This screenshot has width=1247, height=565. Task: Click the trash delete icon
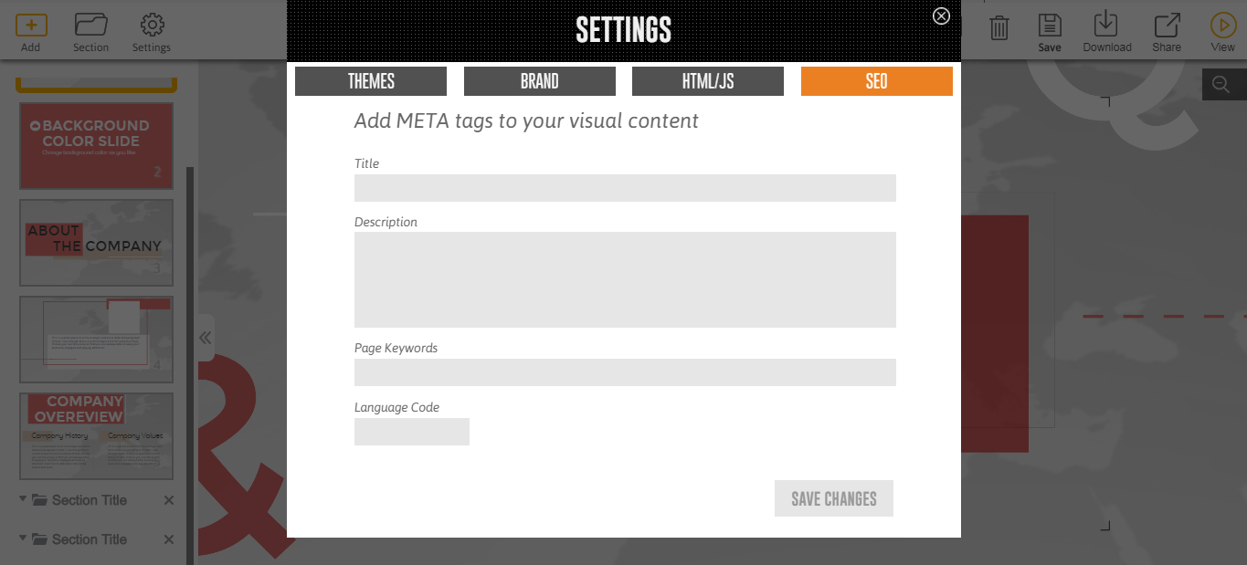point(999,28)
